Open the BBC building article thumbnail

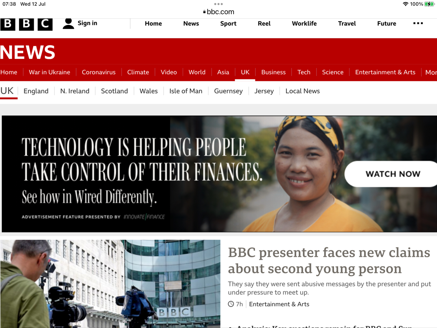point(110,284)
